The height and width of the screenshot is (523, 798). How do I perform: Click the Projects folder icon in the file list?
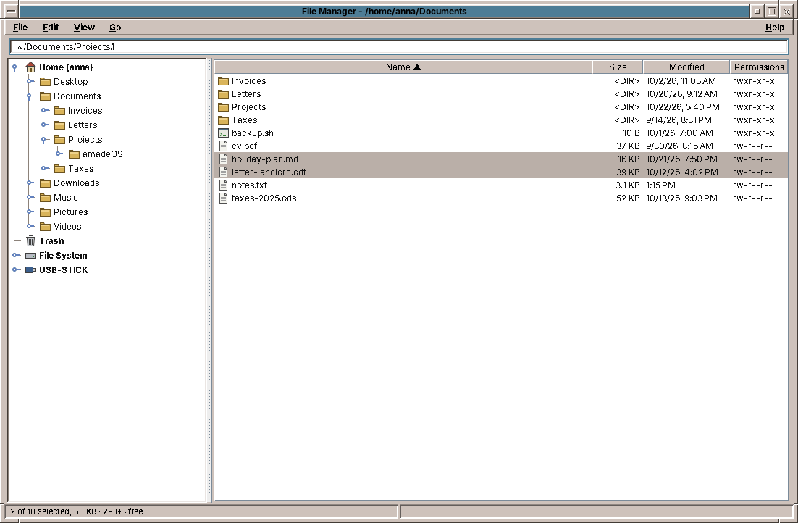223,107
